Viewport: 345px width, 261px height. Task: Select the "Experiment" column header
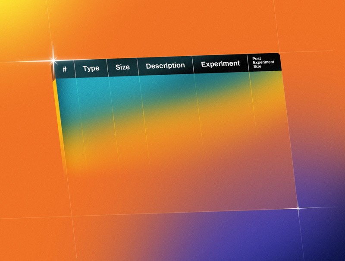(221, 63)
